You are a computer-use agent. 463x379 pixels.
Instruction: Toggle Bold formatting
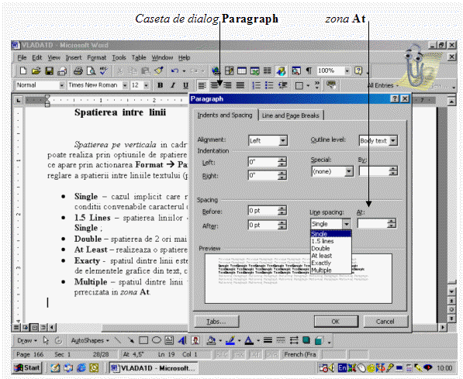160,85
